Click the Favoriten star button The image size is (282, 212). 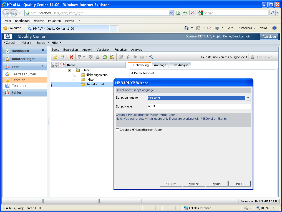click(12, 28)
